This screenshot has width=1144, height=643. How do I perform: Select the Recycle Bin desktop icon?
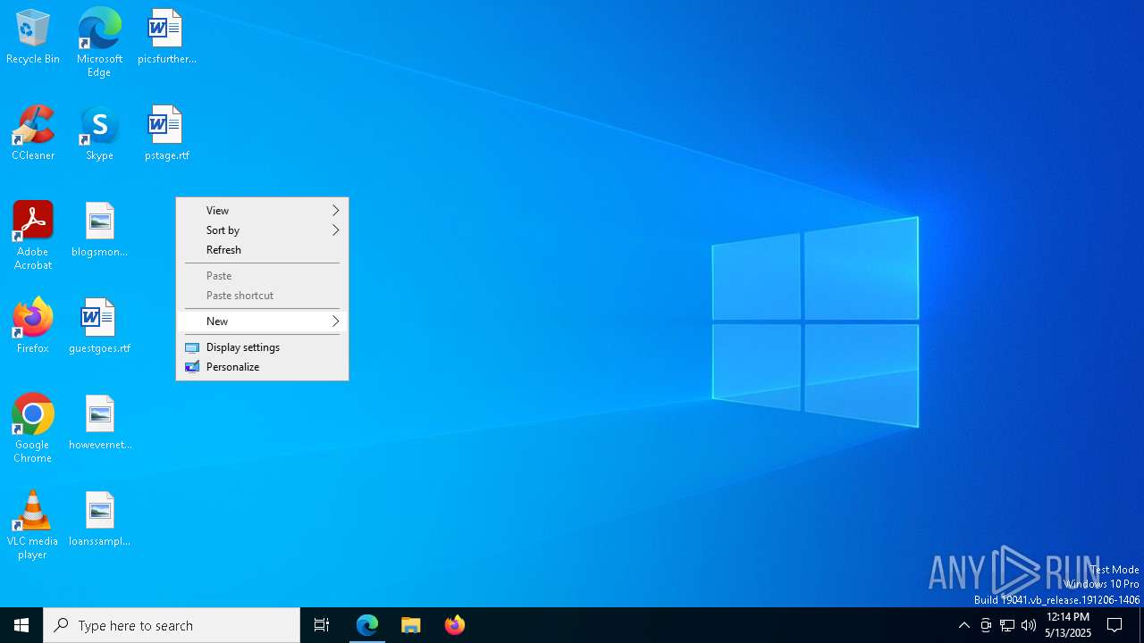click(x=33, y=37)
